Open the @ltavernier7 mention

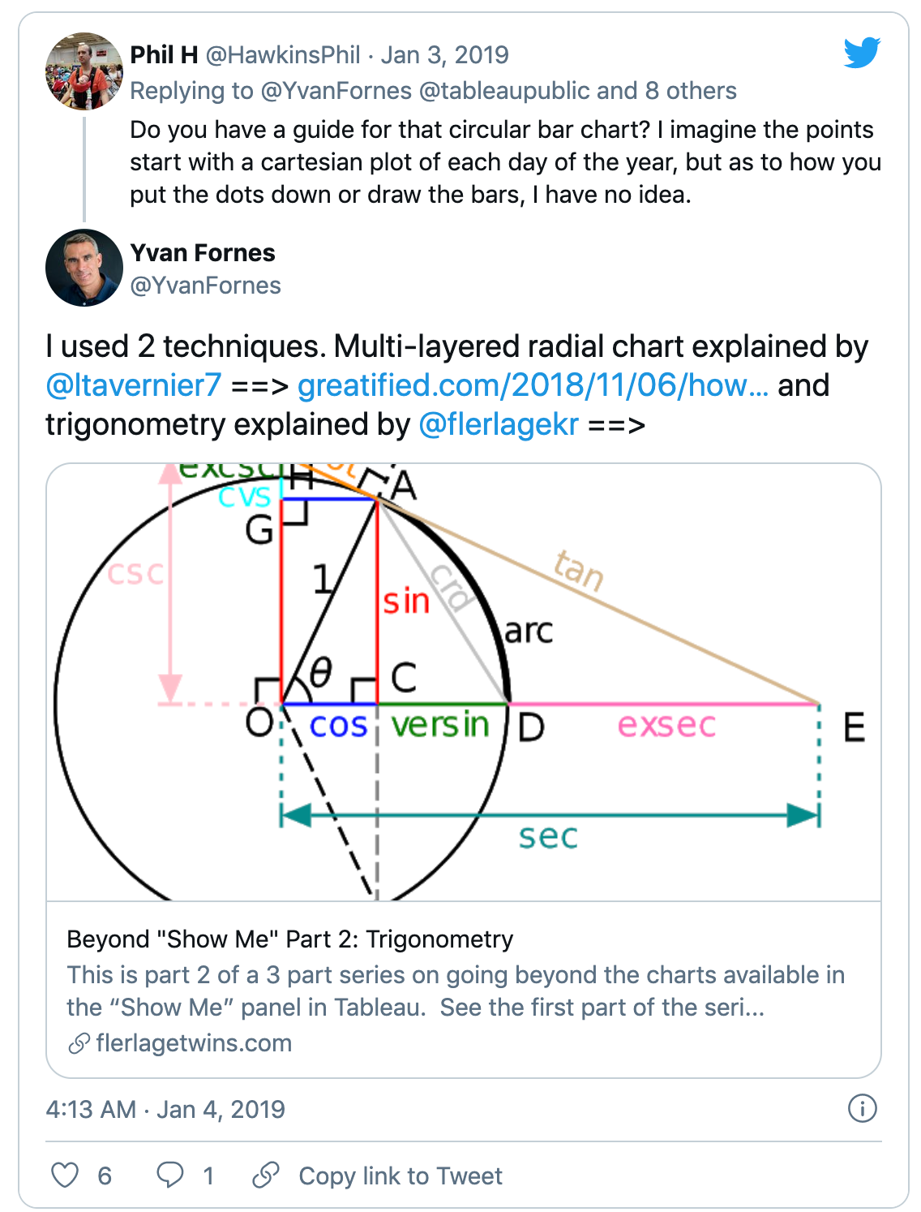coord(134,385)
